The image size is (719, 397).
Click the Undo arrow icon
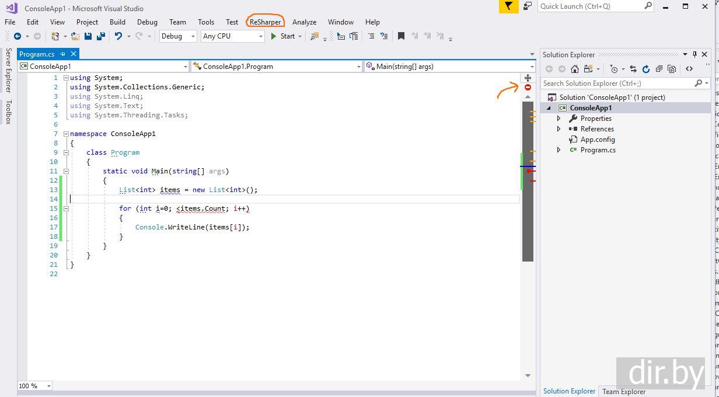(x=118, y=36)
